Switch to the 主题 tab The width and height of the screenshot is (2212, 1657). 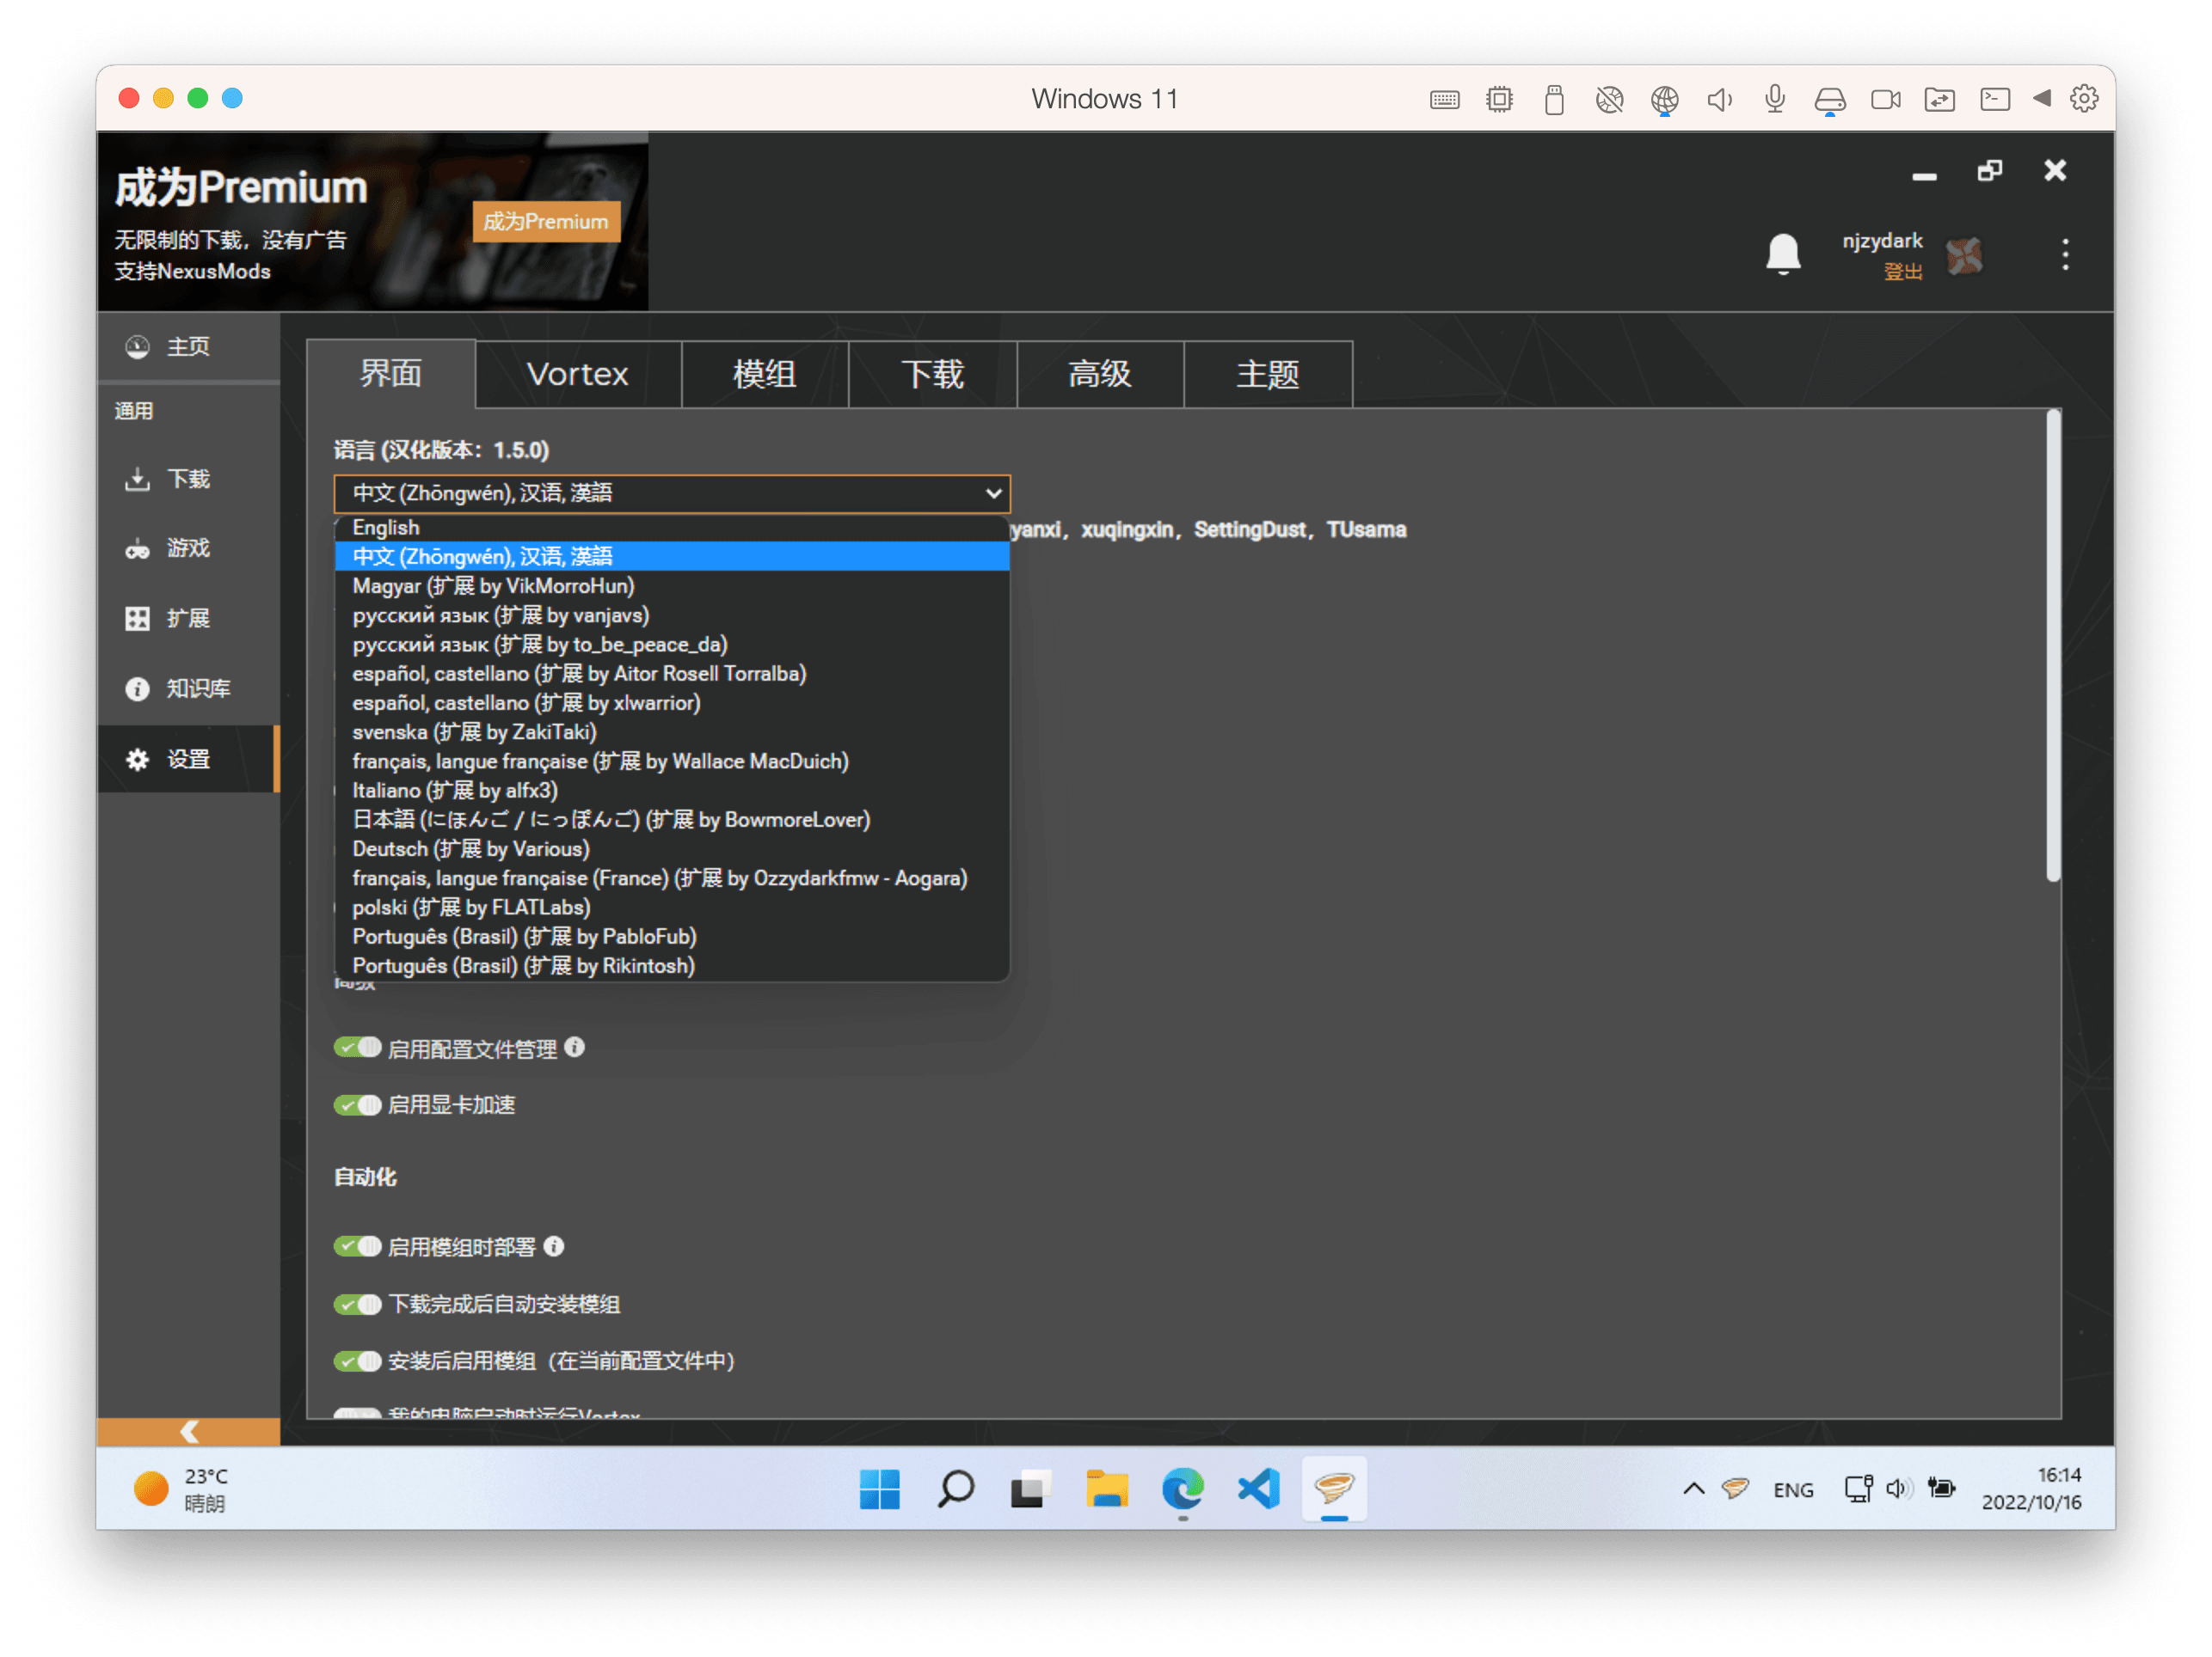[1268, 375]
